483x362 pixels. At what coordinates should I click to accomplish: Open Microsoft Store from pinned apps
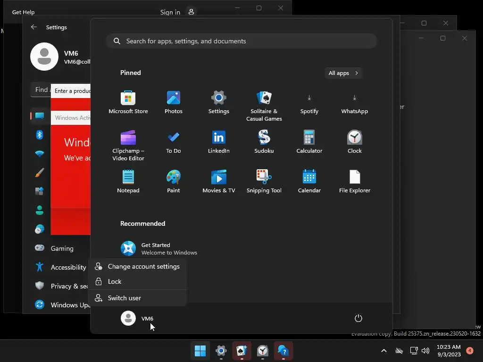click(128, 102)
